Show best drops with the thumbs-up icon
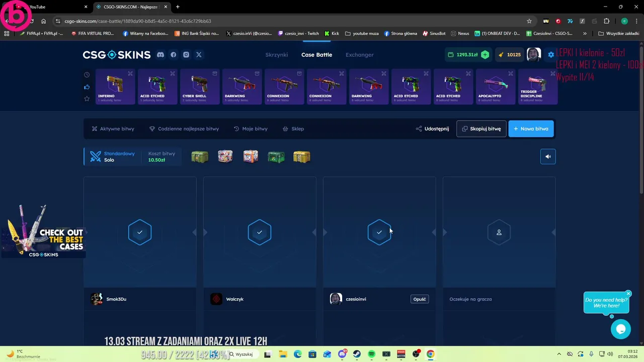Screen dimensions: 644x362 87,87
